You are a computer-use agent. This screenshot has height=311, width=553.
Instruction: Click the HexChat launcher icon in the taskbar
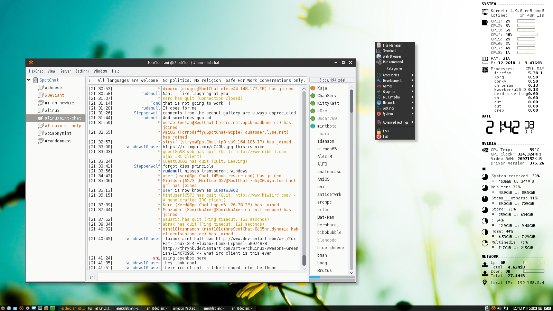coord(21,308)
